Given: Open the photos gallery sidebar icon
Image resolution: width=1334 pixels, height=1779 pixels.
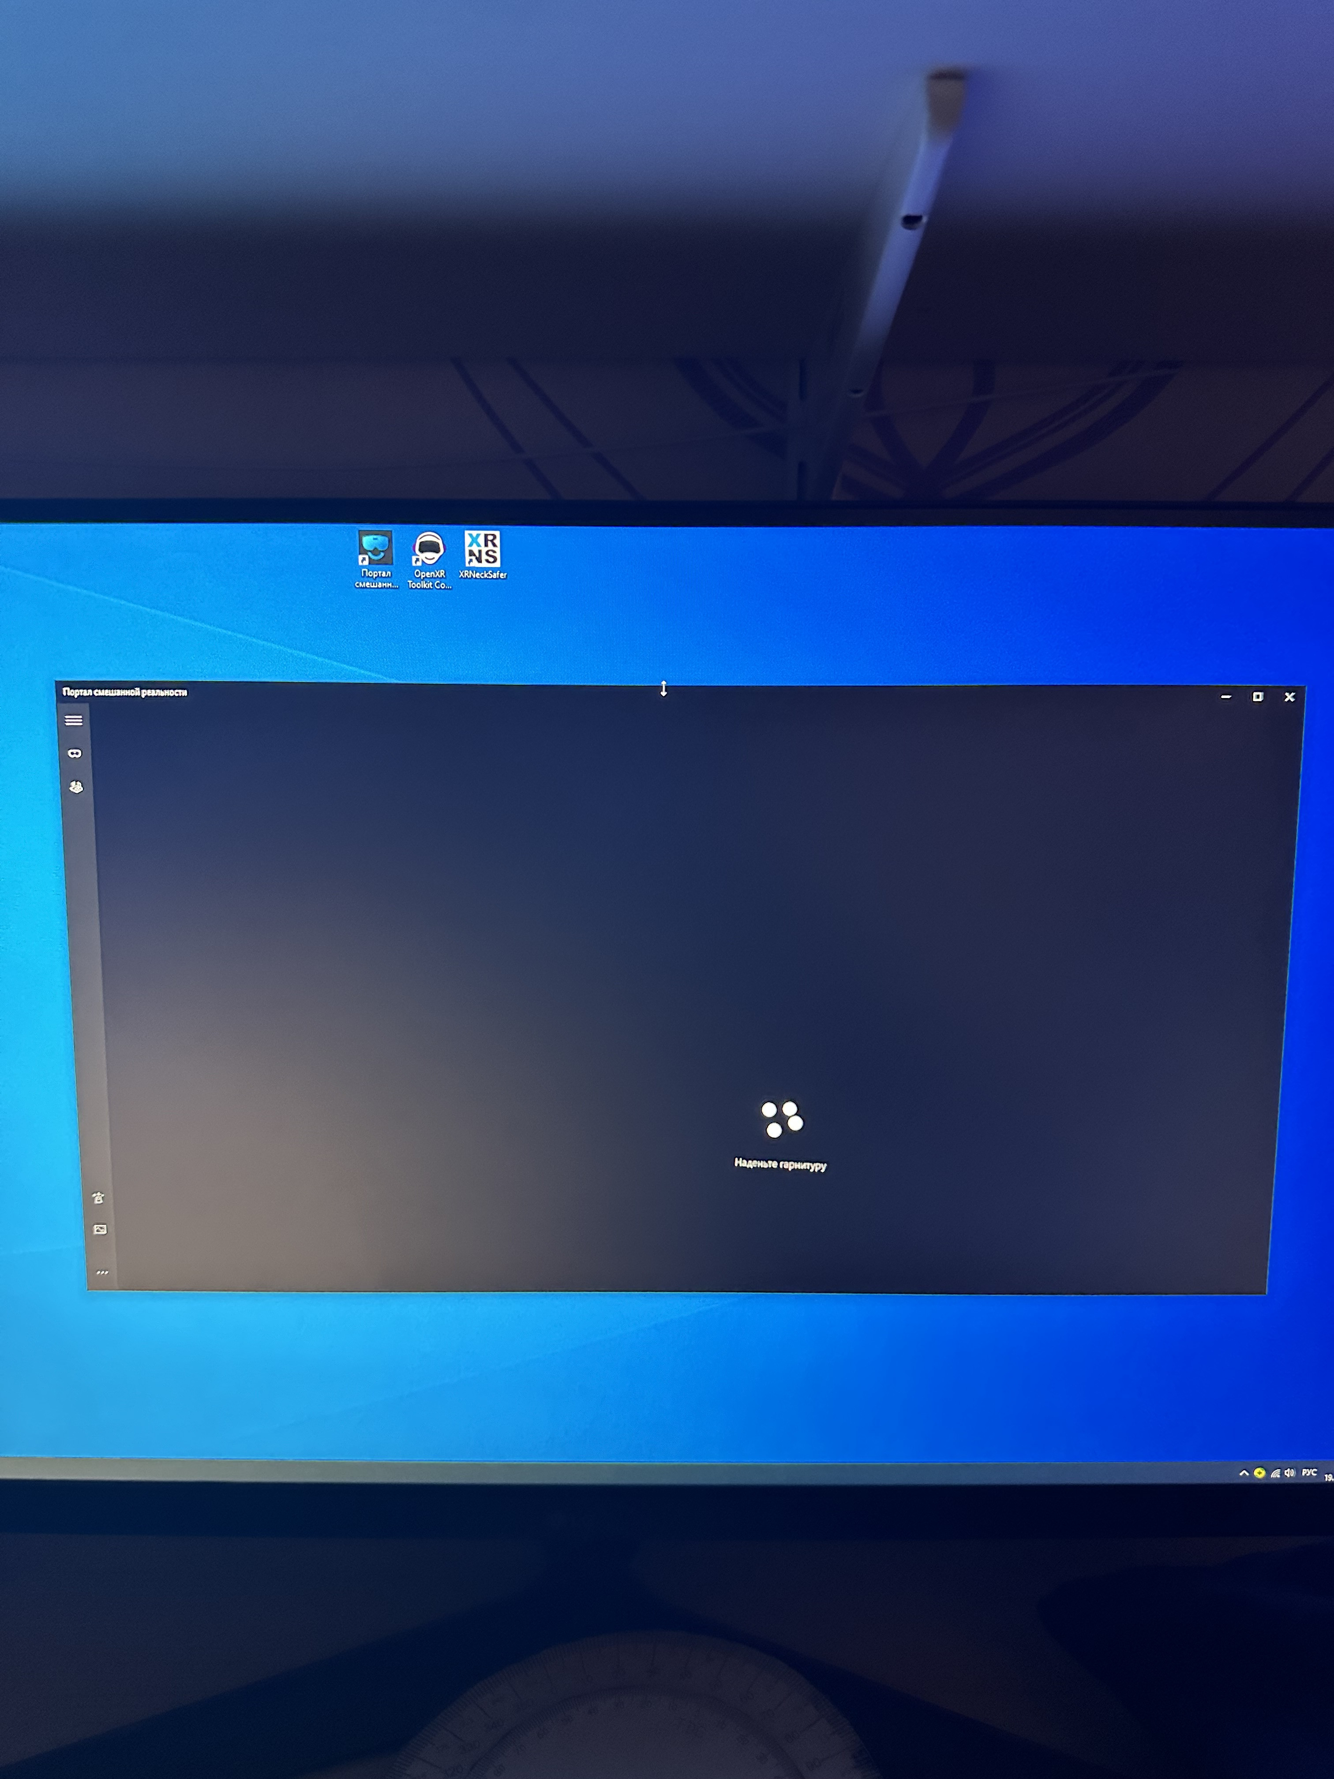Looking at the screenshot, I should 101,1230.
